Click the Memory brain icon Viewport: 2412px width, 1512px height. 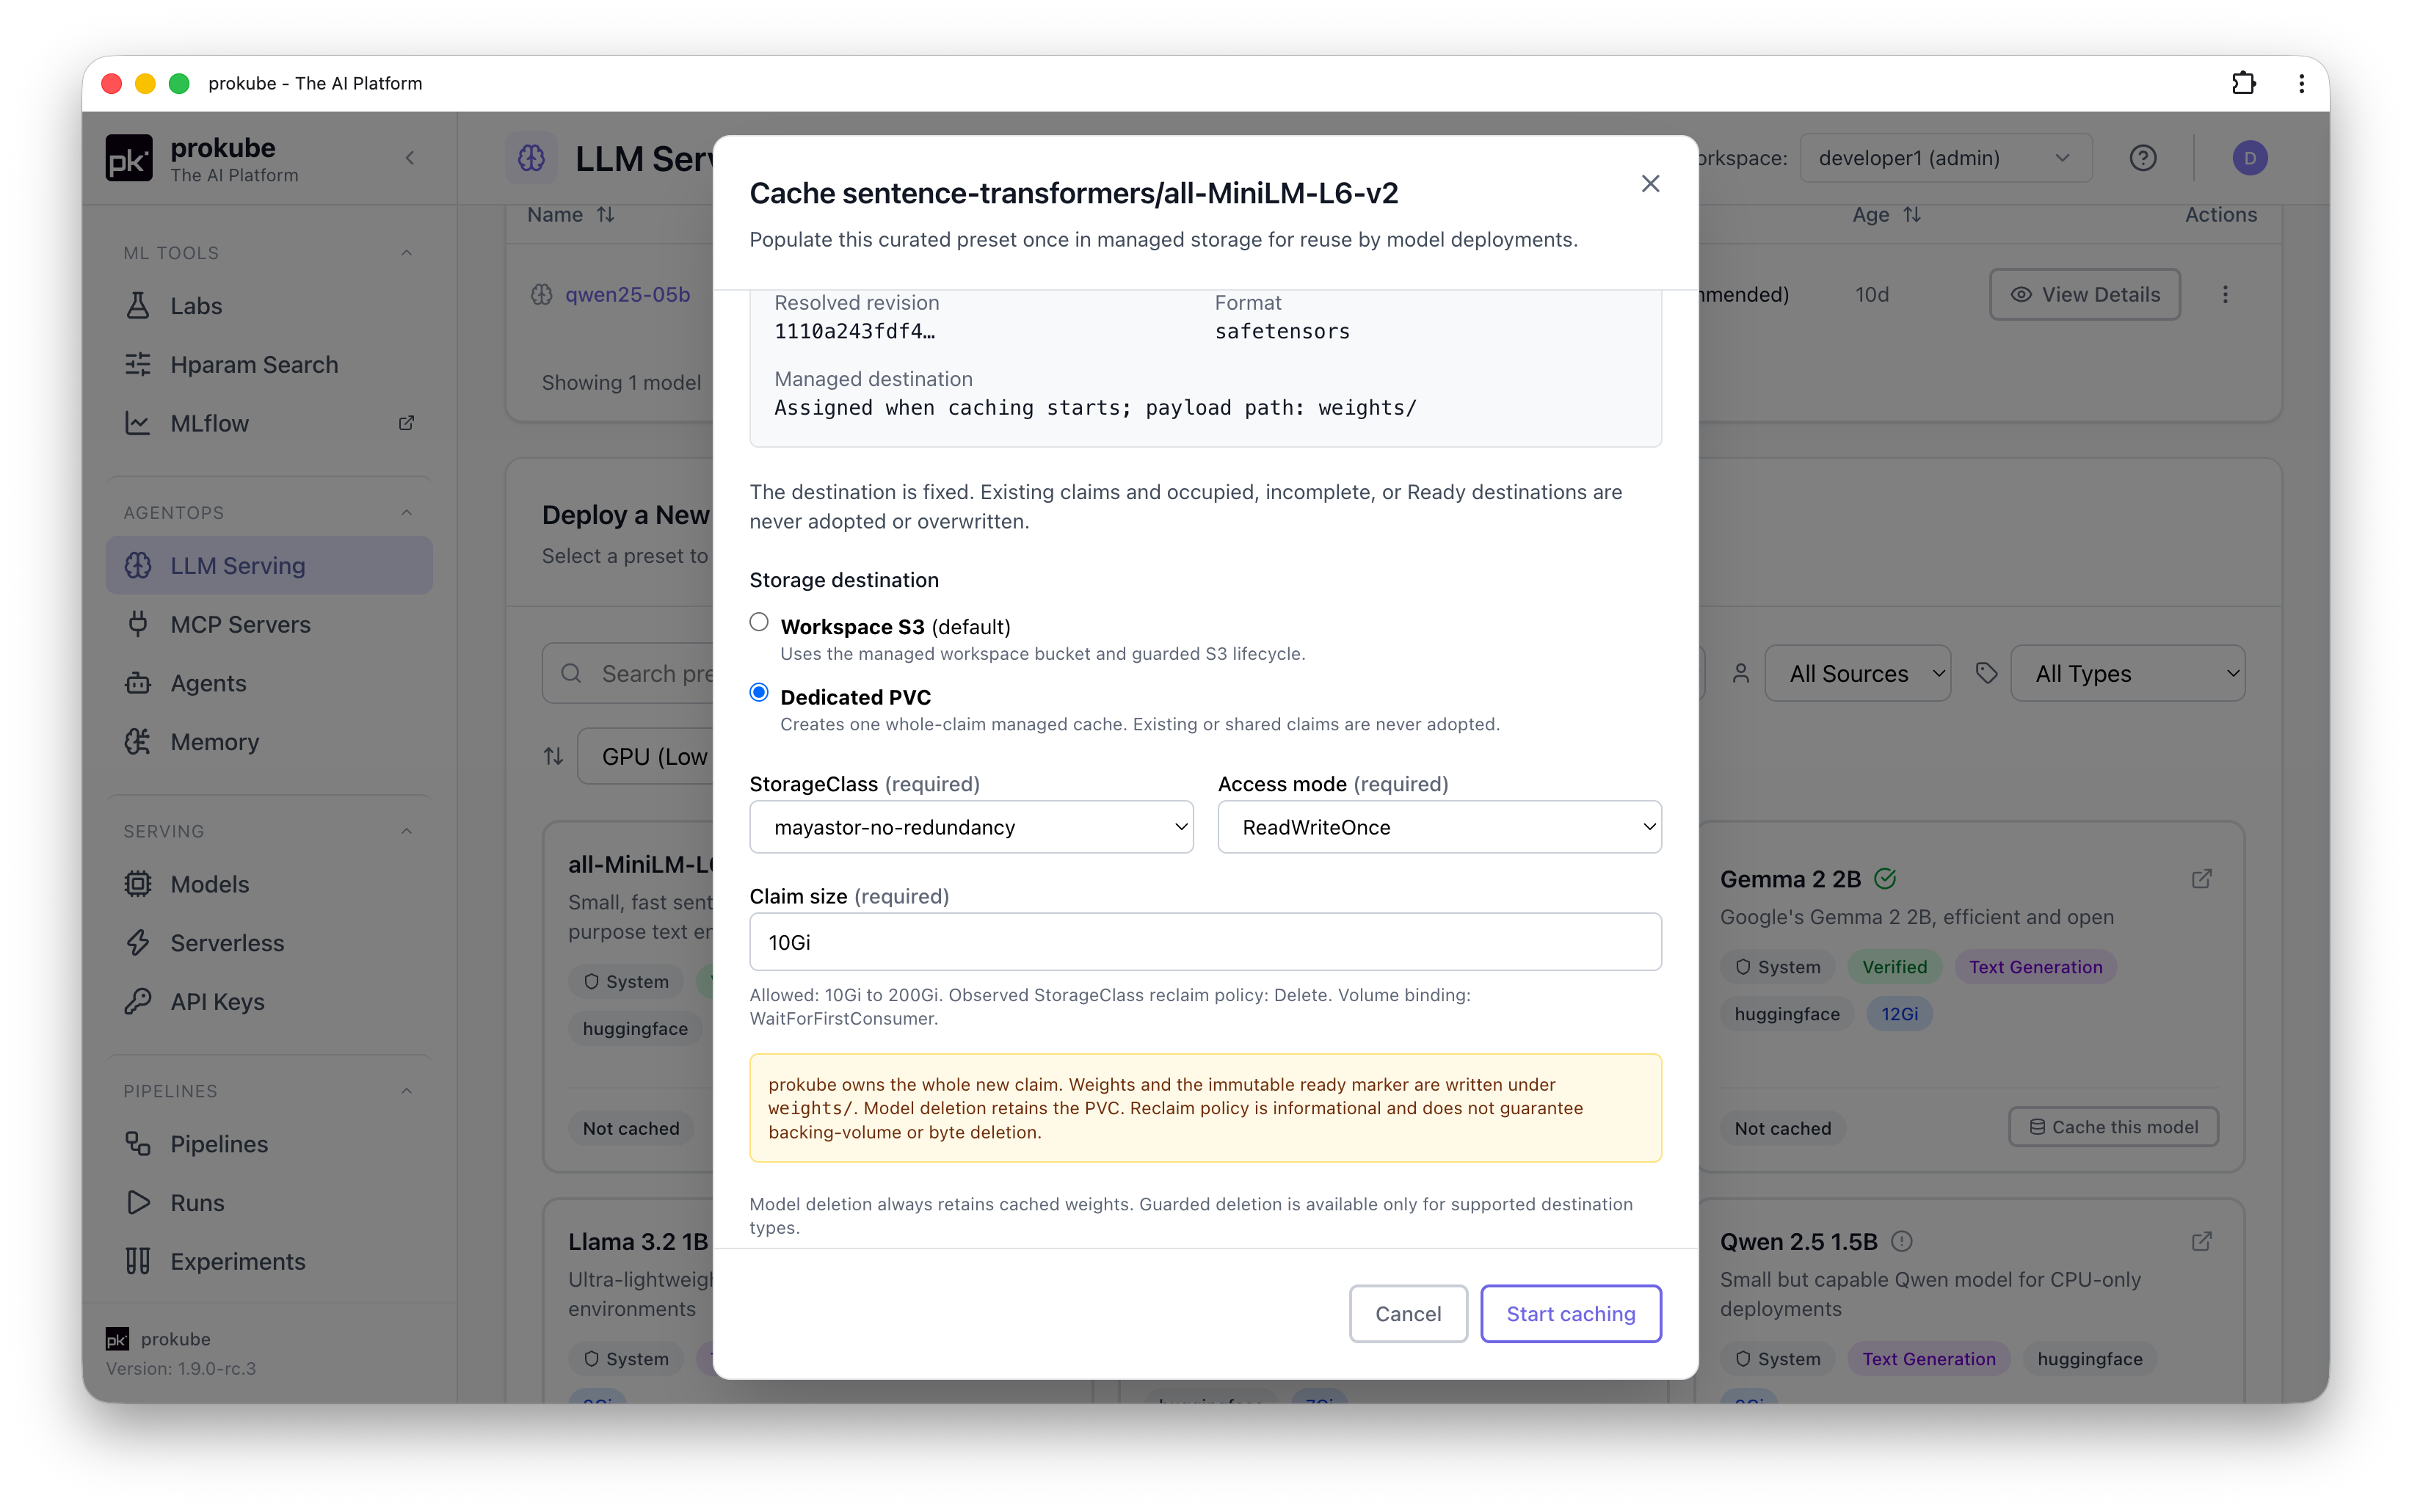click(x=138, y=741)
